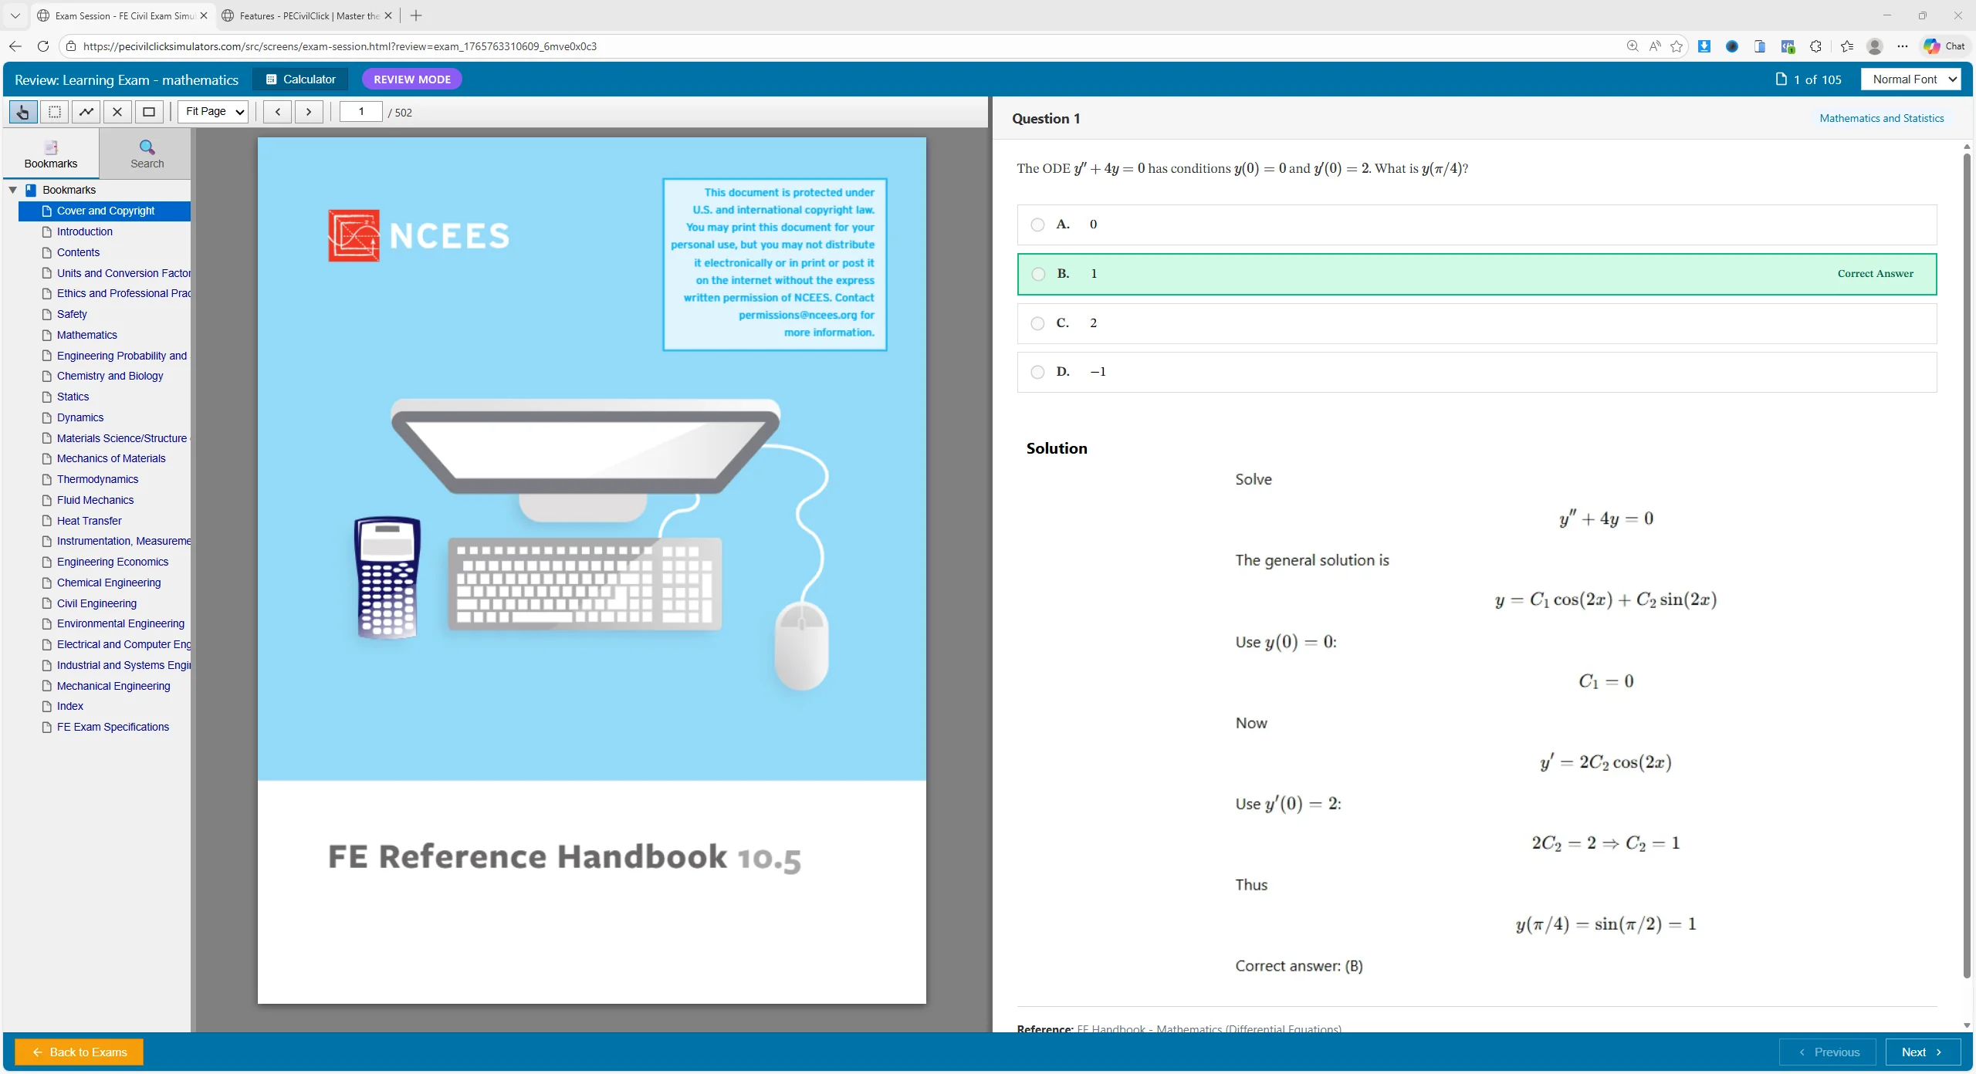Click the Next question button
Screen dimensions: 1976x1074
(x=1921, y=1052)
